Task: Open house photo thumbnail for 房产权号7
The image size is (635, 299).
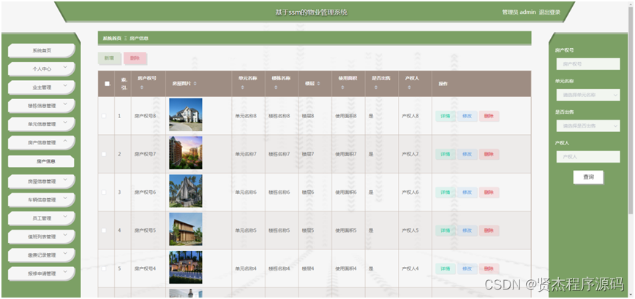Action: [186, 153]
